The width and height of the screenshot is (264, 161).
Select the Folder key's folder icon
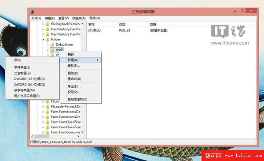coord(48,39)
